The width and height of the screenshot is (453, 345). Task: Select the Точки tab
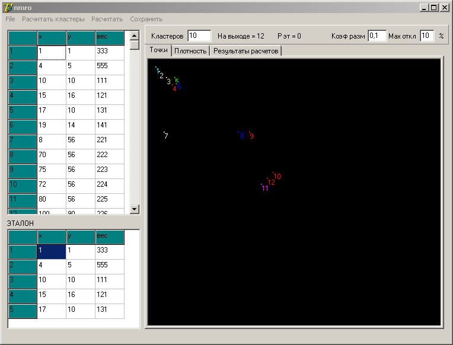[158, 50]
